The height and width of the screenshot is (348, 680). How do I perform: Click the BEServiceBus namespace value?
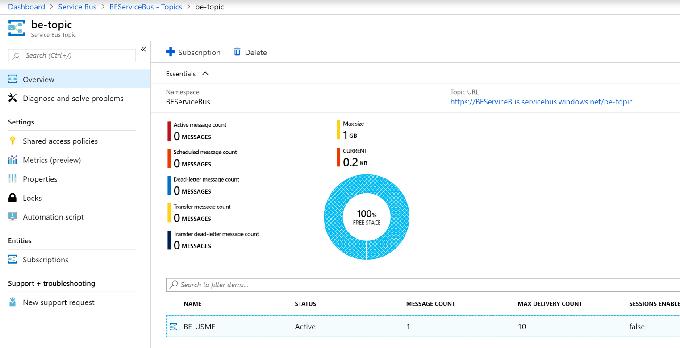pyautogui.click(x=188, y=102)
